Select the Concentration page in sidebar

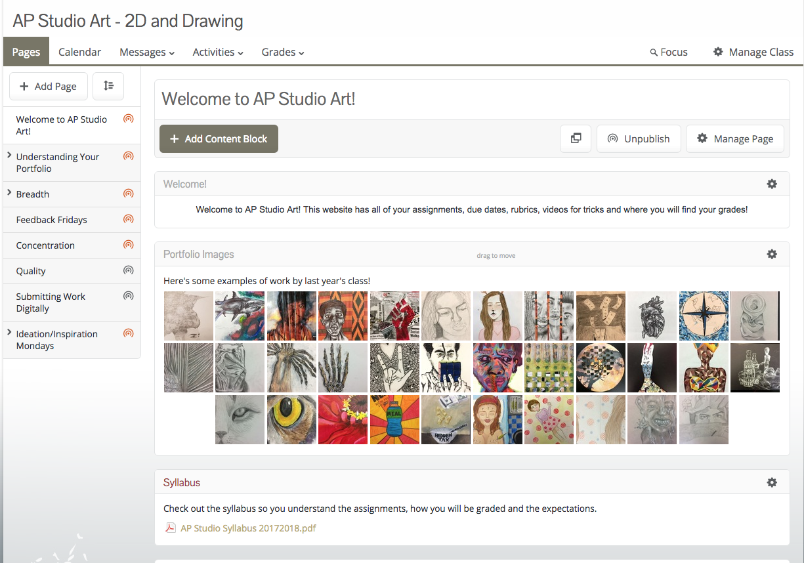coord(45,245)
